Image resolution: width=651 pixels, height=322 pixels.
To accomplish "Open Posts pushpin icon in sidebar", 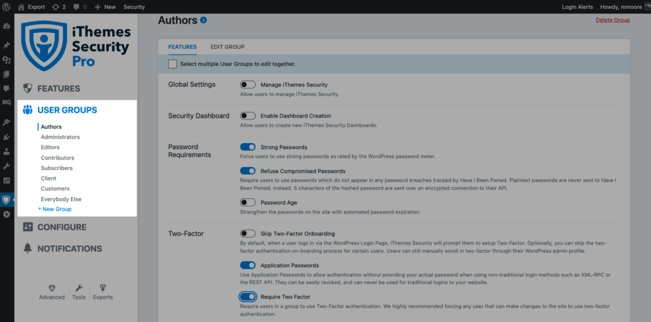I will coord(6,45).
